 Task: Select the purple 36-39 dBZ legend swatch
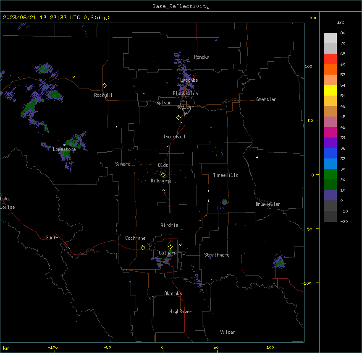pyautogui.click(x=330, y=143)
